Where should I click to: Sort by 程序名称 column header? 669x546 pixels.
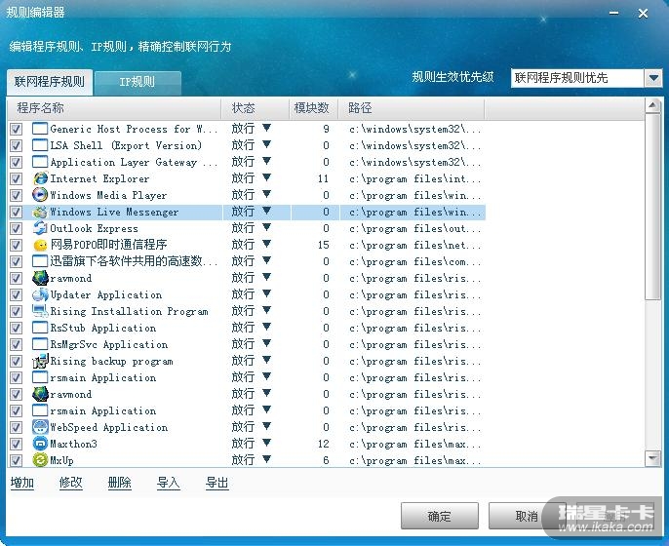click(114, 108)
